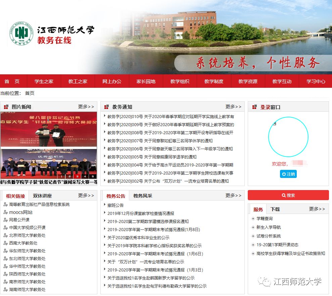Click the 注销 logout button
332x296 pixels.
click(x=288, y=174)
